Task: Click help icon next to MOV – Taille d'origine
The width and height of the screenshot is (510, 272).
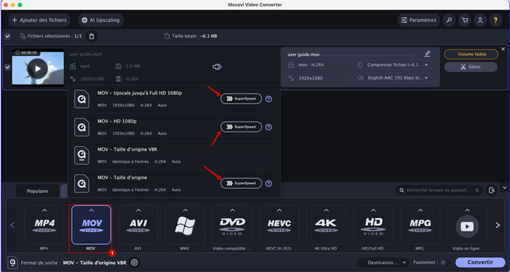Action: pos(269,184)
